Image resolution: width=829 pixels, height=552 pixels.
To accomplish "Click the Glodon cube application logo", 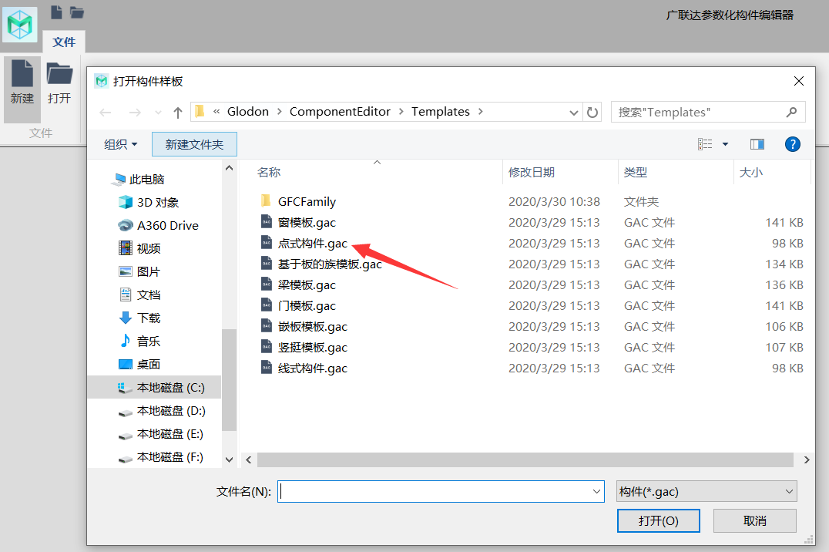I will pyautogui.click(x=20, y=25).
